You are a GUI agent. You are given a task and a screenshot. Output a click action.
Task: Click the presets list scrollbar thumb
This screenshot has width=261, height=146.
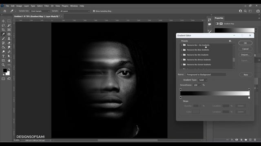(x=234, y=60)
